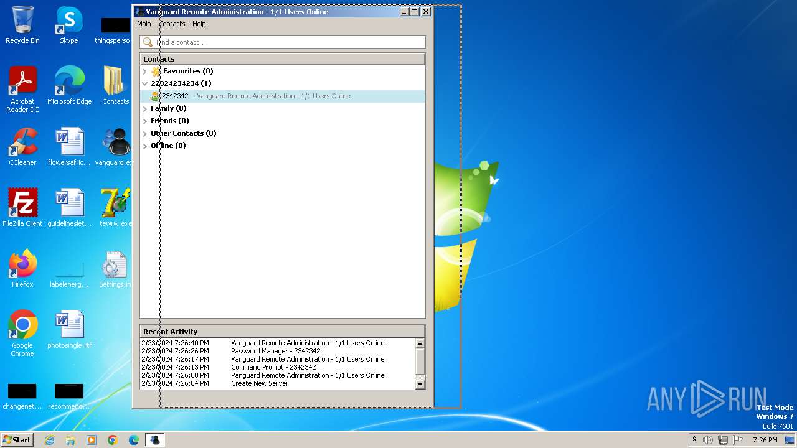
Task: Expand the Offline (0) group
Action: pyautogui.click(x=145, y=146)
